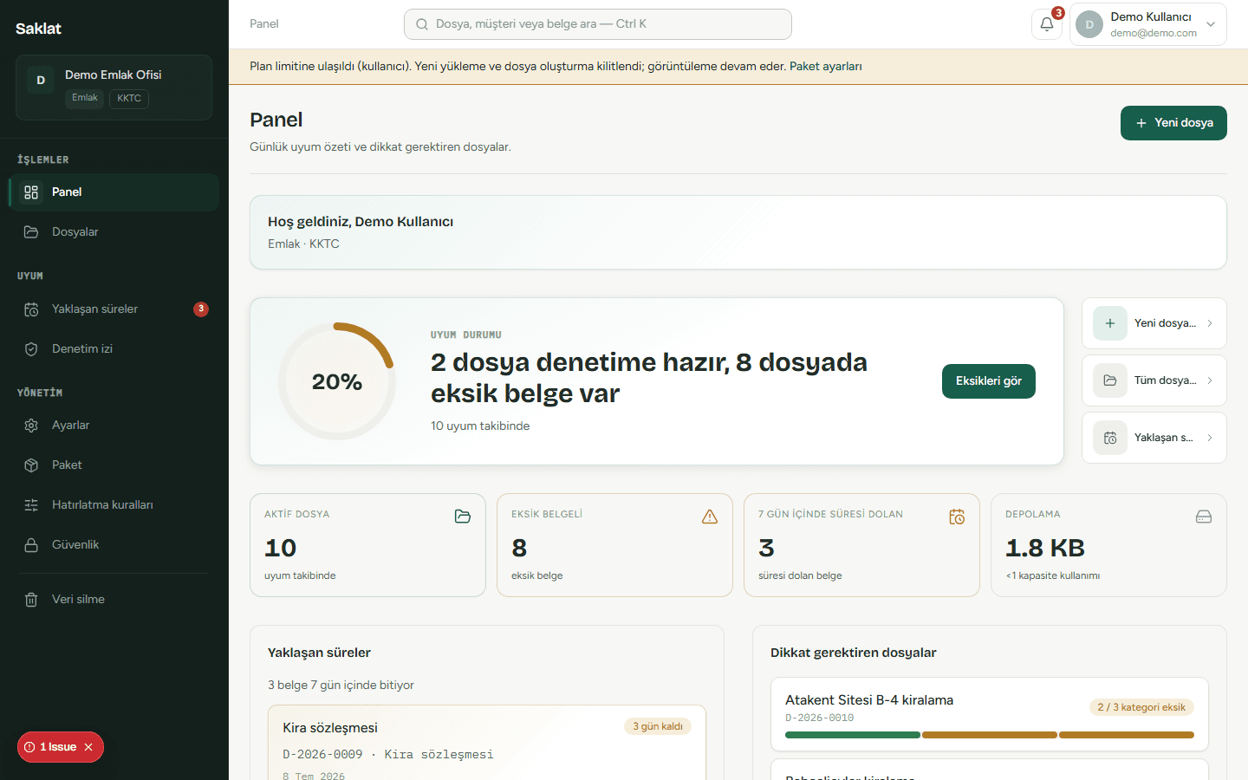Click the folder icon of Tüm dosya shortcut
1248x780 pixels.
click(1110, 380)
